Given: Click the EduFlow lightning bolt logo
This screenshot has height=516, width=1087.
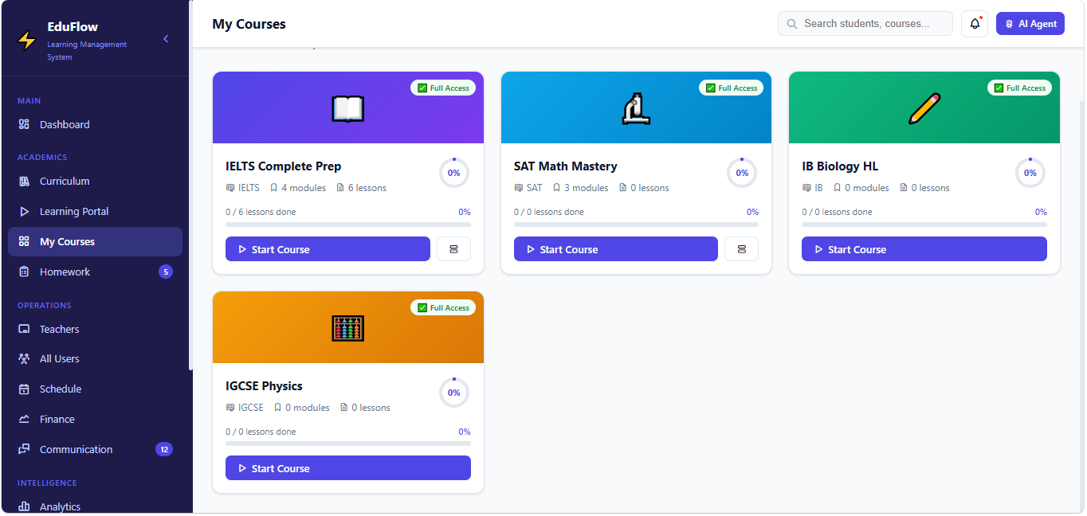Looking at the screenshot, I should (27, 40).
